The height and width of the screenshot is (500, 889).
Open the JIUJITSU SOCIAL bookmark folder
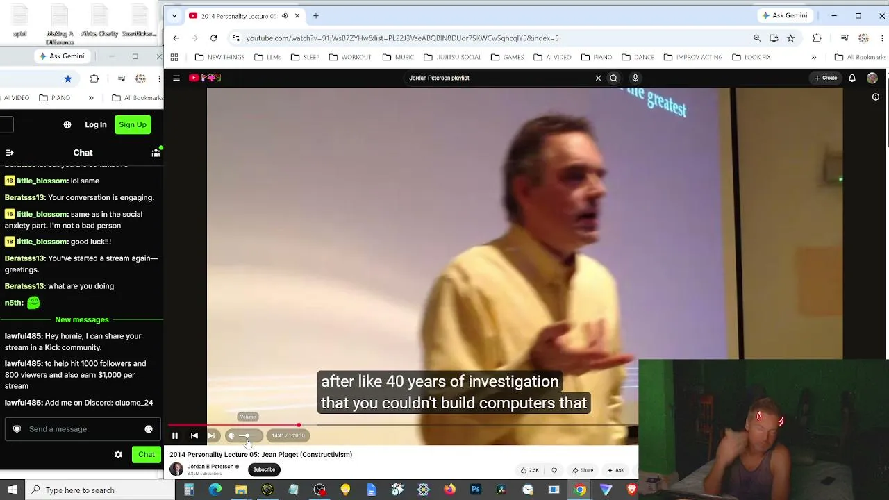(x=452, y=57)
